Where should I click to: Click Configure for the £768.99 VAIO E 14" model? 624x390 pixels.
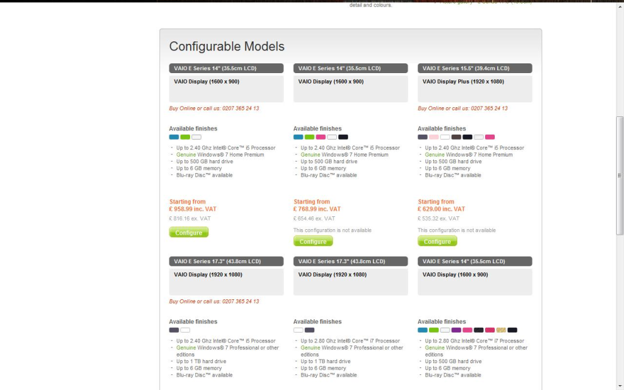click(313, 241)
